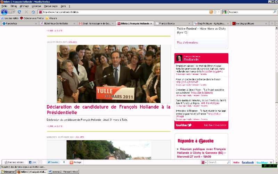The width and height of the screenshot is (278, 174).
Task: Open the tab list dropdown
Action: coord(276,23)
